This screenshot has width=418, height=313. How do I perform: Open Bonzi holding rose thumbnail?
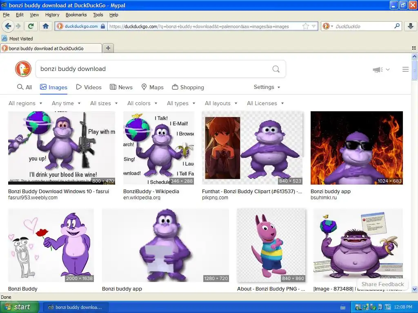tap(51, 245)
